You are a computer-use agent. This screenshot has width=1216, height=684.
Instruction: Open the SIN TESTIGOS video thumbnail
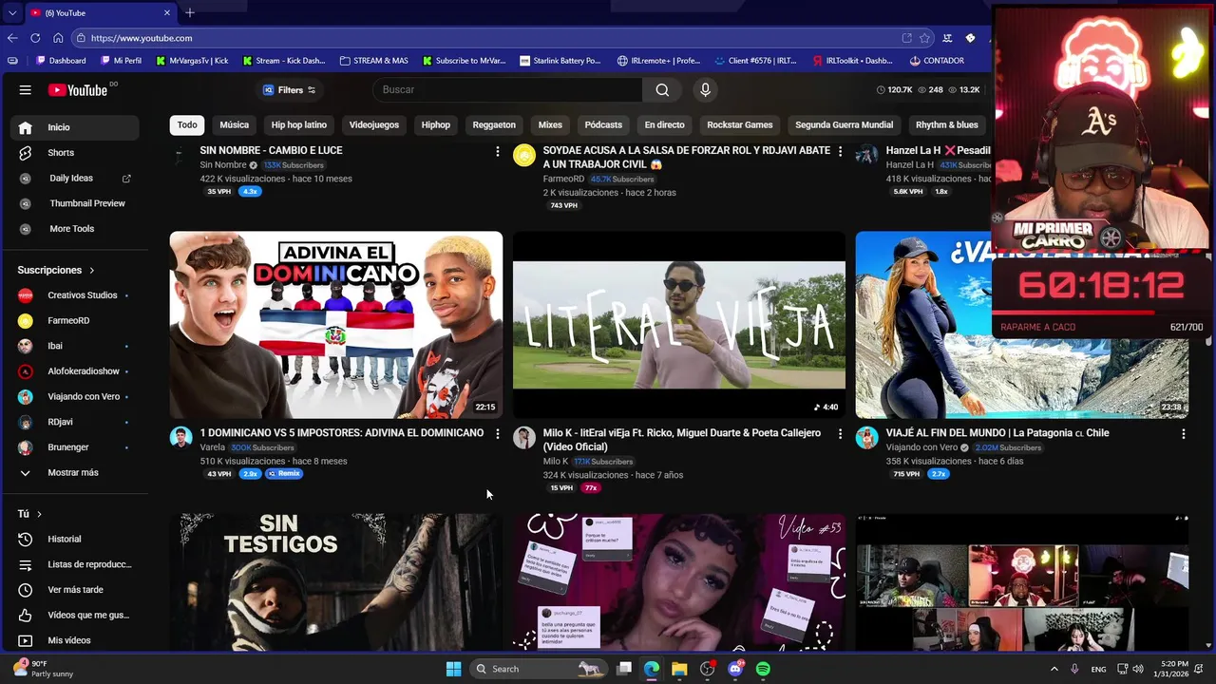[336, 581]
